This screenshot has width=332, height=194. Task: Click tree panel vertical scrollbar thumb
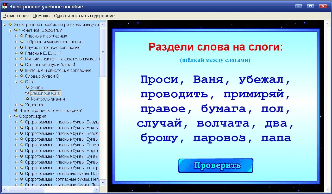[103, 52]
